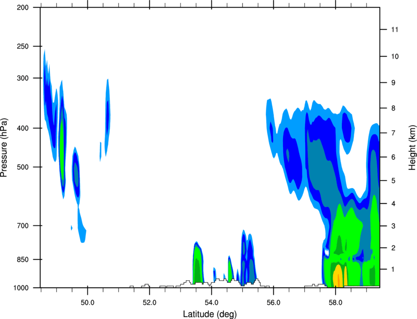Screen dimensions: 417x319
Task: Select the 850 pressure tick label
Action: coord(23,260)
